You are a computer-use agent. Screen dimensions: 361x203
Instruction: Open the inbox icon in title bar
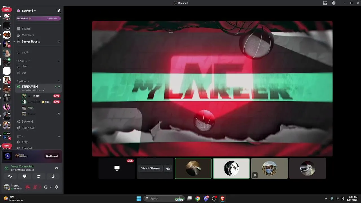pos(325,3)
